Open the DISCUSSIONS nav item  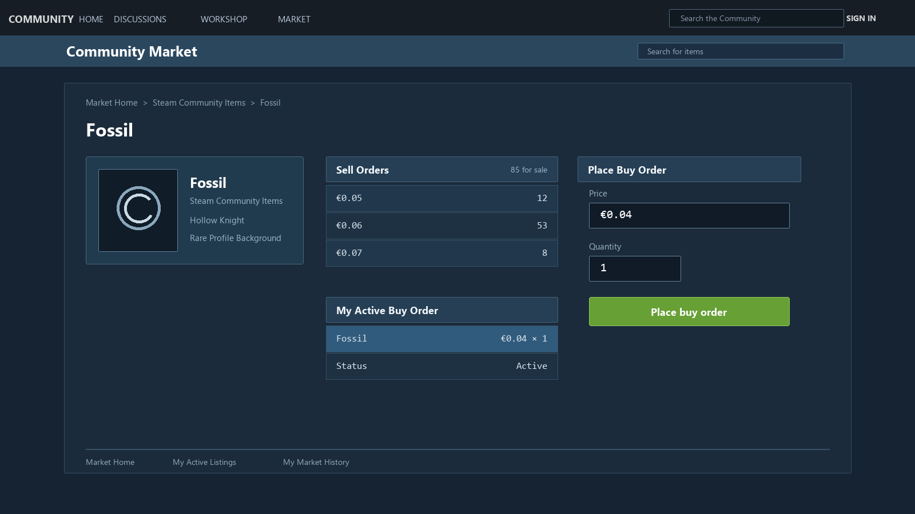(x=140, y=19)
